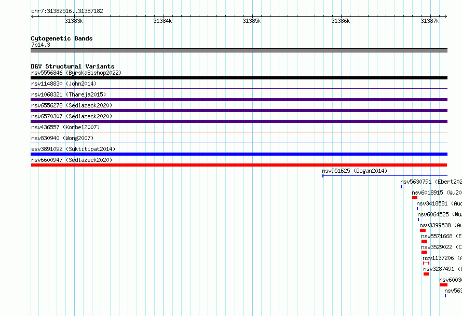Screen dimensions: 462x316
Task: Click the thin red nsv436557 line
Action: point(239,132)
